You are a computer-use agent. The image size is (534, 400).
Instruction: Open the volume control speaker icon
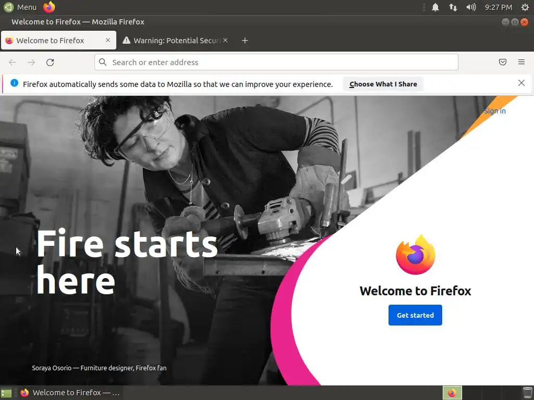click(x=471, y=7)
